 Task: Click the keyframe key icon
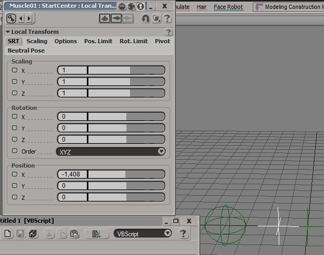coord(11,19)
